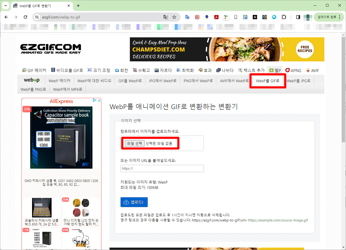This screenshot has height=250, width=346.
Task: Select the WebP를 GIF로 tab
Action: 268,81
